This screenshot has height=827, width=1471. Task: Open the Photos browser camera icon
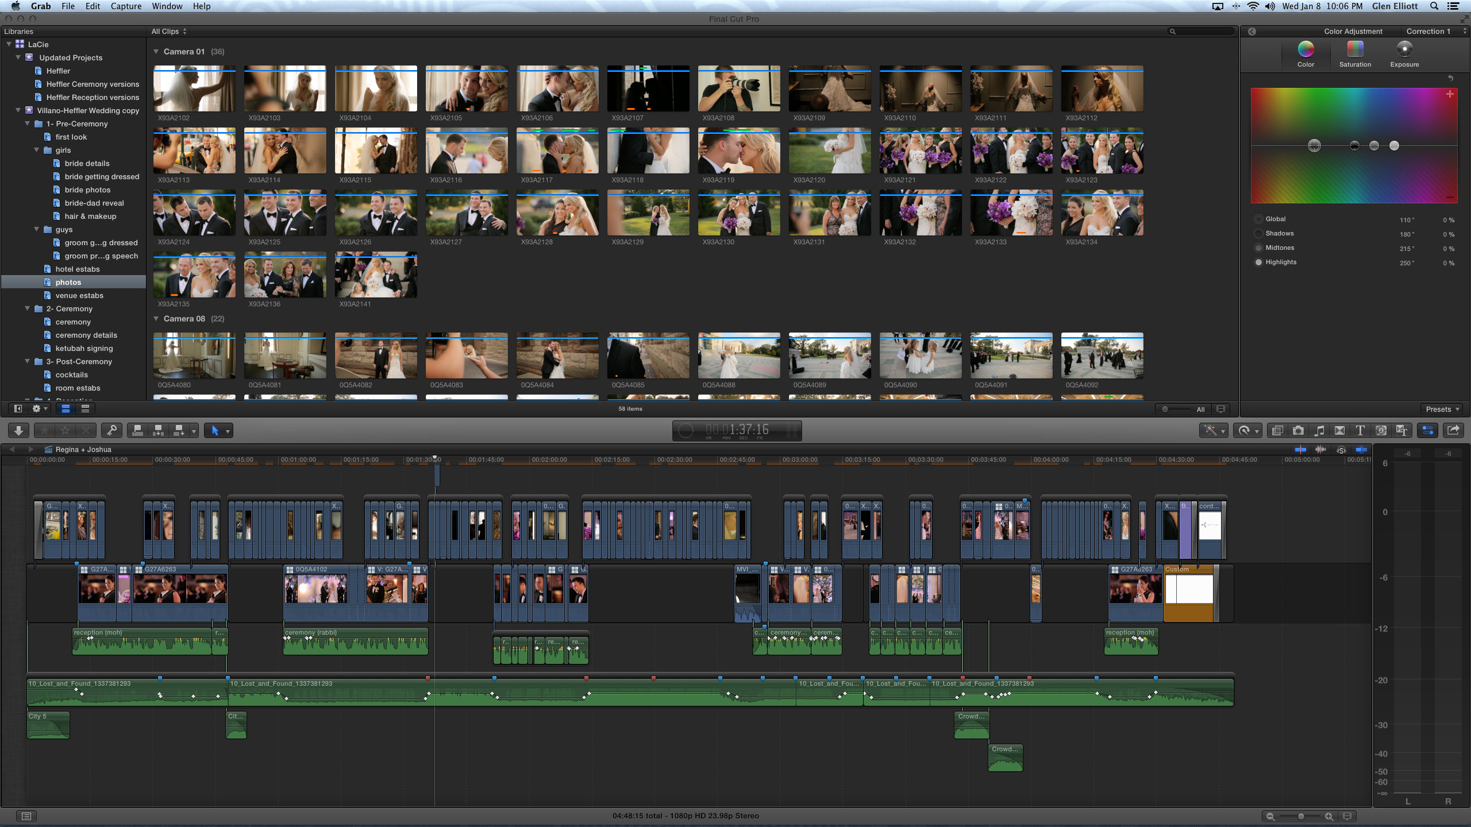[x=1298, y=431]
